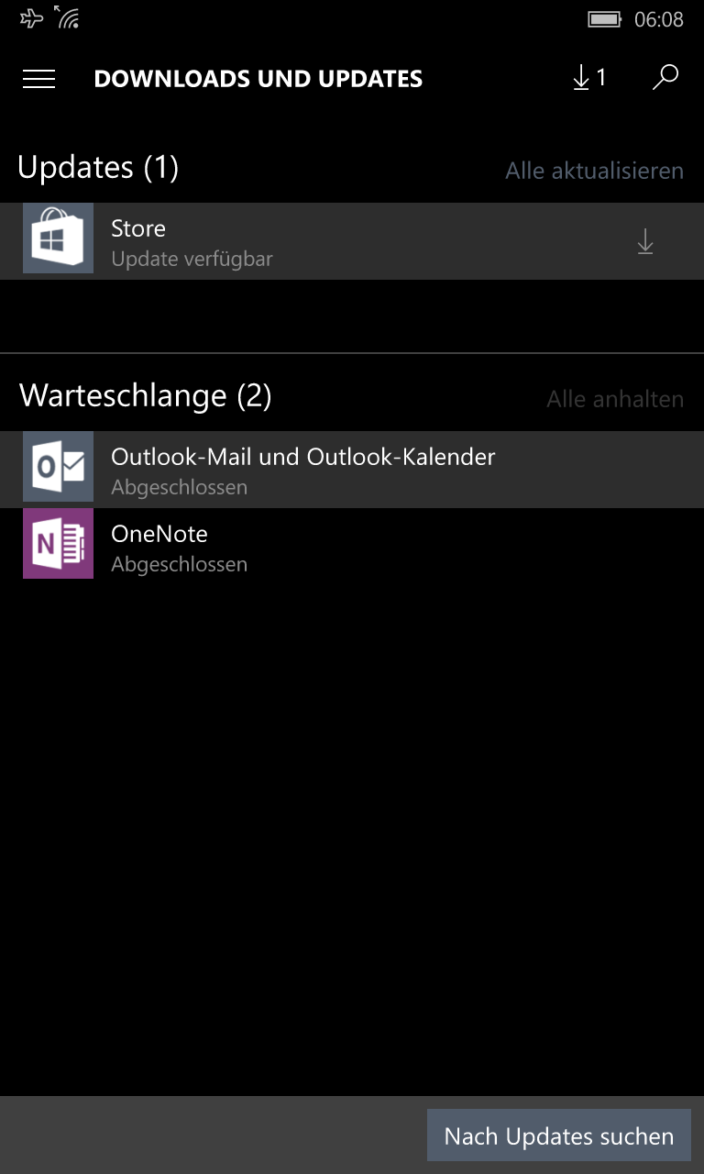Tap the battery indicator in status bar
The image size is (704, 1174).
pos(604,19)
